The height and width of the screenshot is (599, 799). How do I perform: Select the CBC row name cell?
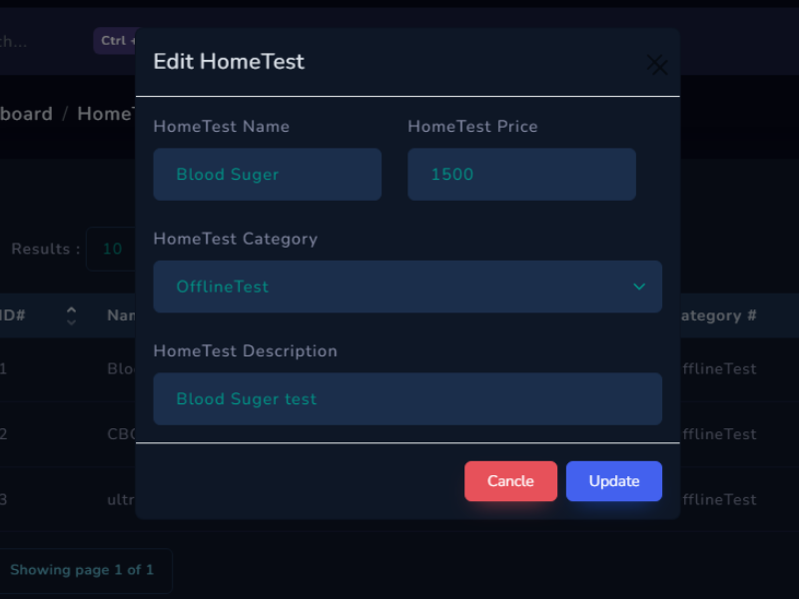coord(121,434)
